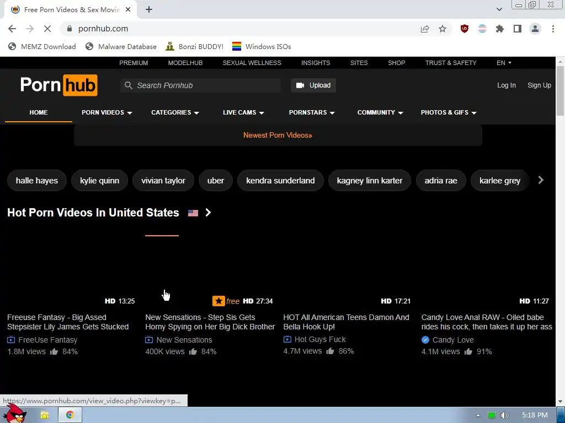
Task: Open the Extensions puzzle piece menu
Action: (x=500, y=29)
